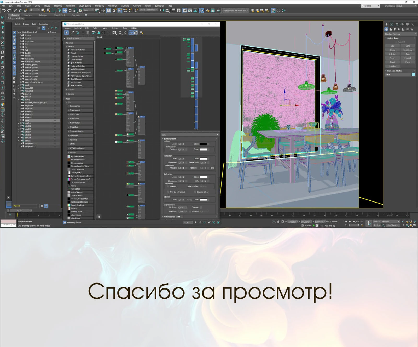This screenshot has width=418, height=347.
Task: Click the Redo arrow in main toolbar
Action: [9, 10]
